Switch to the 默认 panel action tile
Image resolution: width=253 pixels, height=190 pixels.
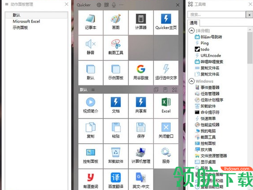(91, 73)
